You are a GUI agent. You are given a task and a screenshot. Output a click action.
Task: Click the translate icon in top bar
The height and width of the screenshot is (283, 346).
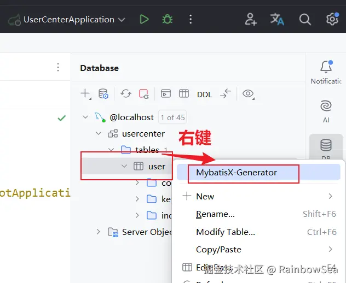point(278,20)
